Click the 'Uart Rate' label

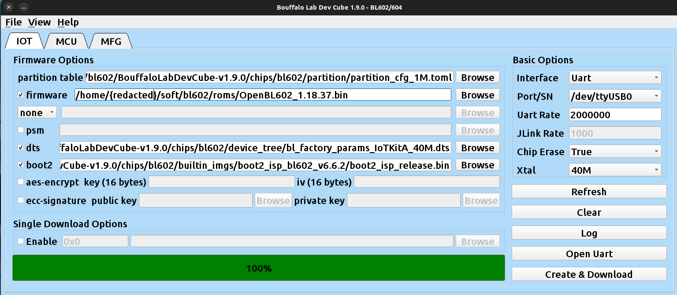coord(538,115)
